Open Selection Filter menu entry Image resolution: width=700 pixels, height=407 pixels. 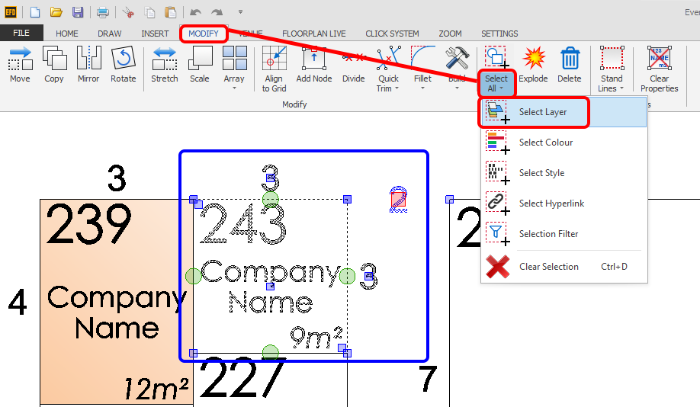[x=564, y=233]
